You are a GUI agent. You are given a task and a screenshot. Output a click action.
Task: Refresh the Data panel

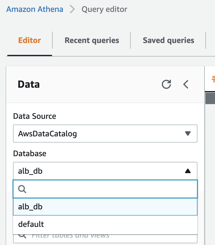166,84
